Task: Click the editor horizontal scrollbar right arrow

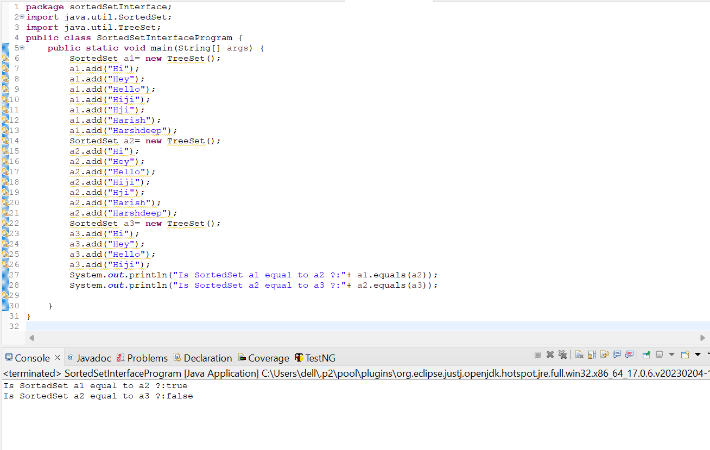Action: (703, 338)
